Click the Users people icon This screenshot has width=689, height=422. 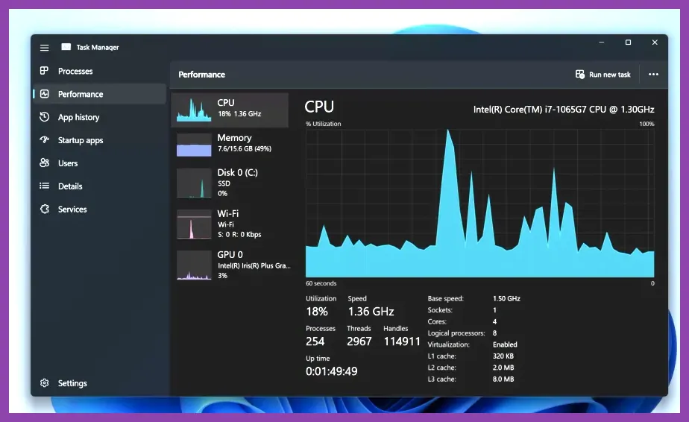[x=45, y=163]
